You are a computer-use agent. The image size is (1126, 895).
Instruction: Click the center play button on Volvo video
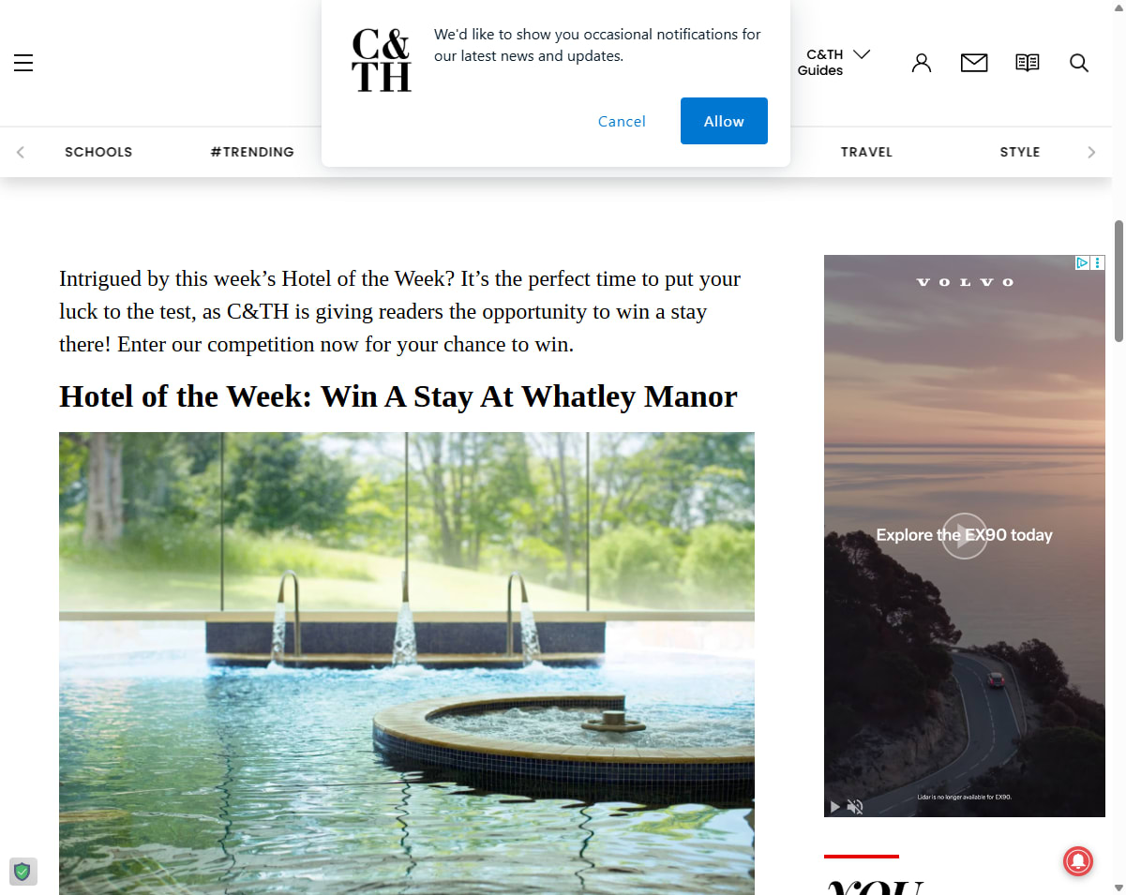965,536
